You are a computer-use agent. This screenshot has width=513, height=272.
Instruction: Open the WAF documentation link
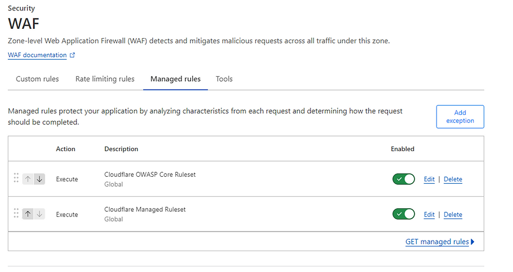pyautogui.click(x=37, y=55)
